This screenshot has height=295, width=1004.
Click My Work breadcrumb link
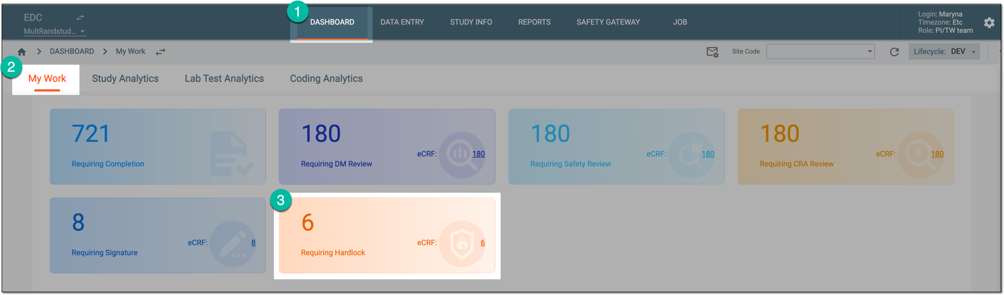point(131,51)
